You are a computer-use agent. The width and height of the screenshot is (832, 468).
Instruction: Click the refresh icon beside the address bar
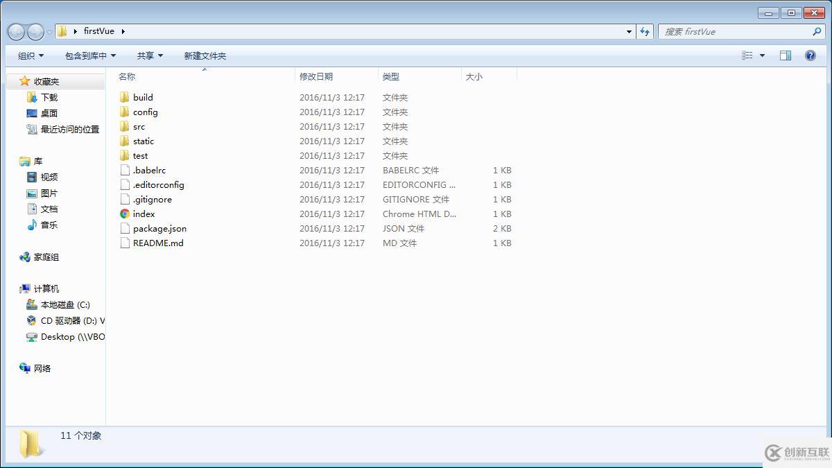(x=645, y=31)
